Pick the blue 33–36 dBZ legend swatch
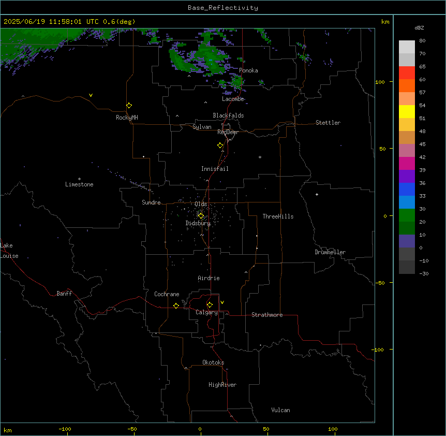 [x=407, y=189]
